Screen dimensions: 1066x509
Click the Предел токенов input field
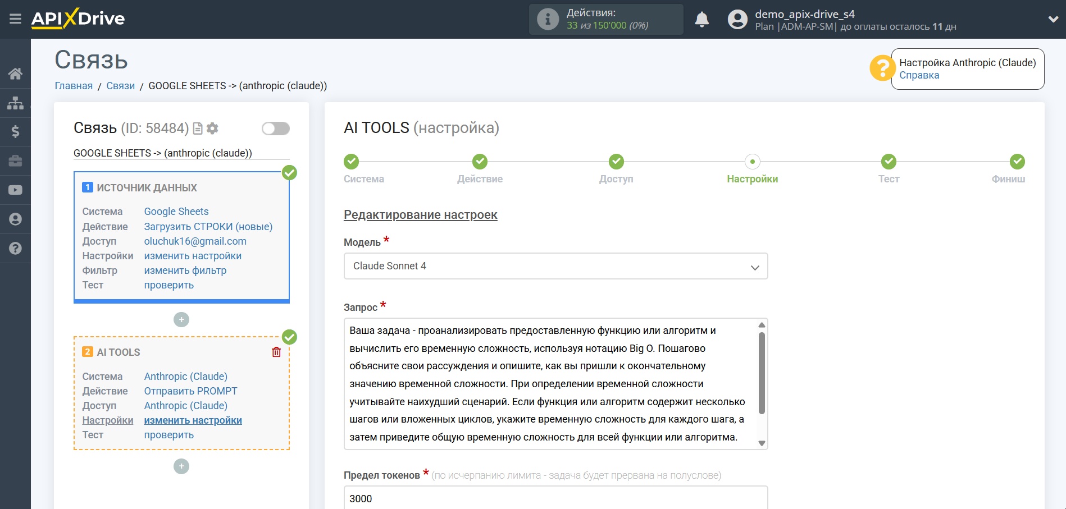(555, 498)
